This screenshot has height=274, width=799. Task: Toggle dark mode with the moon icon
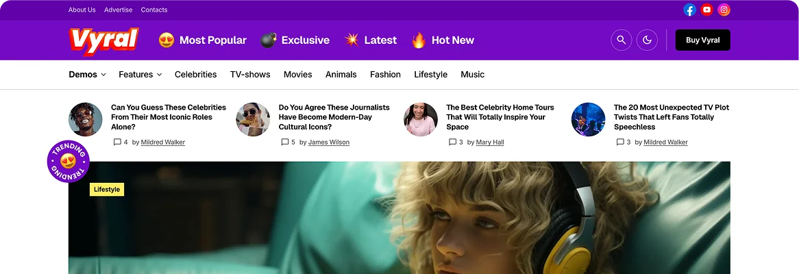point(647,40)
